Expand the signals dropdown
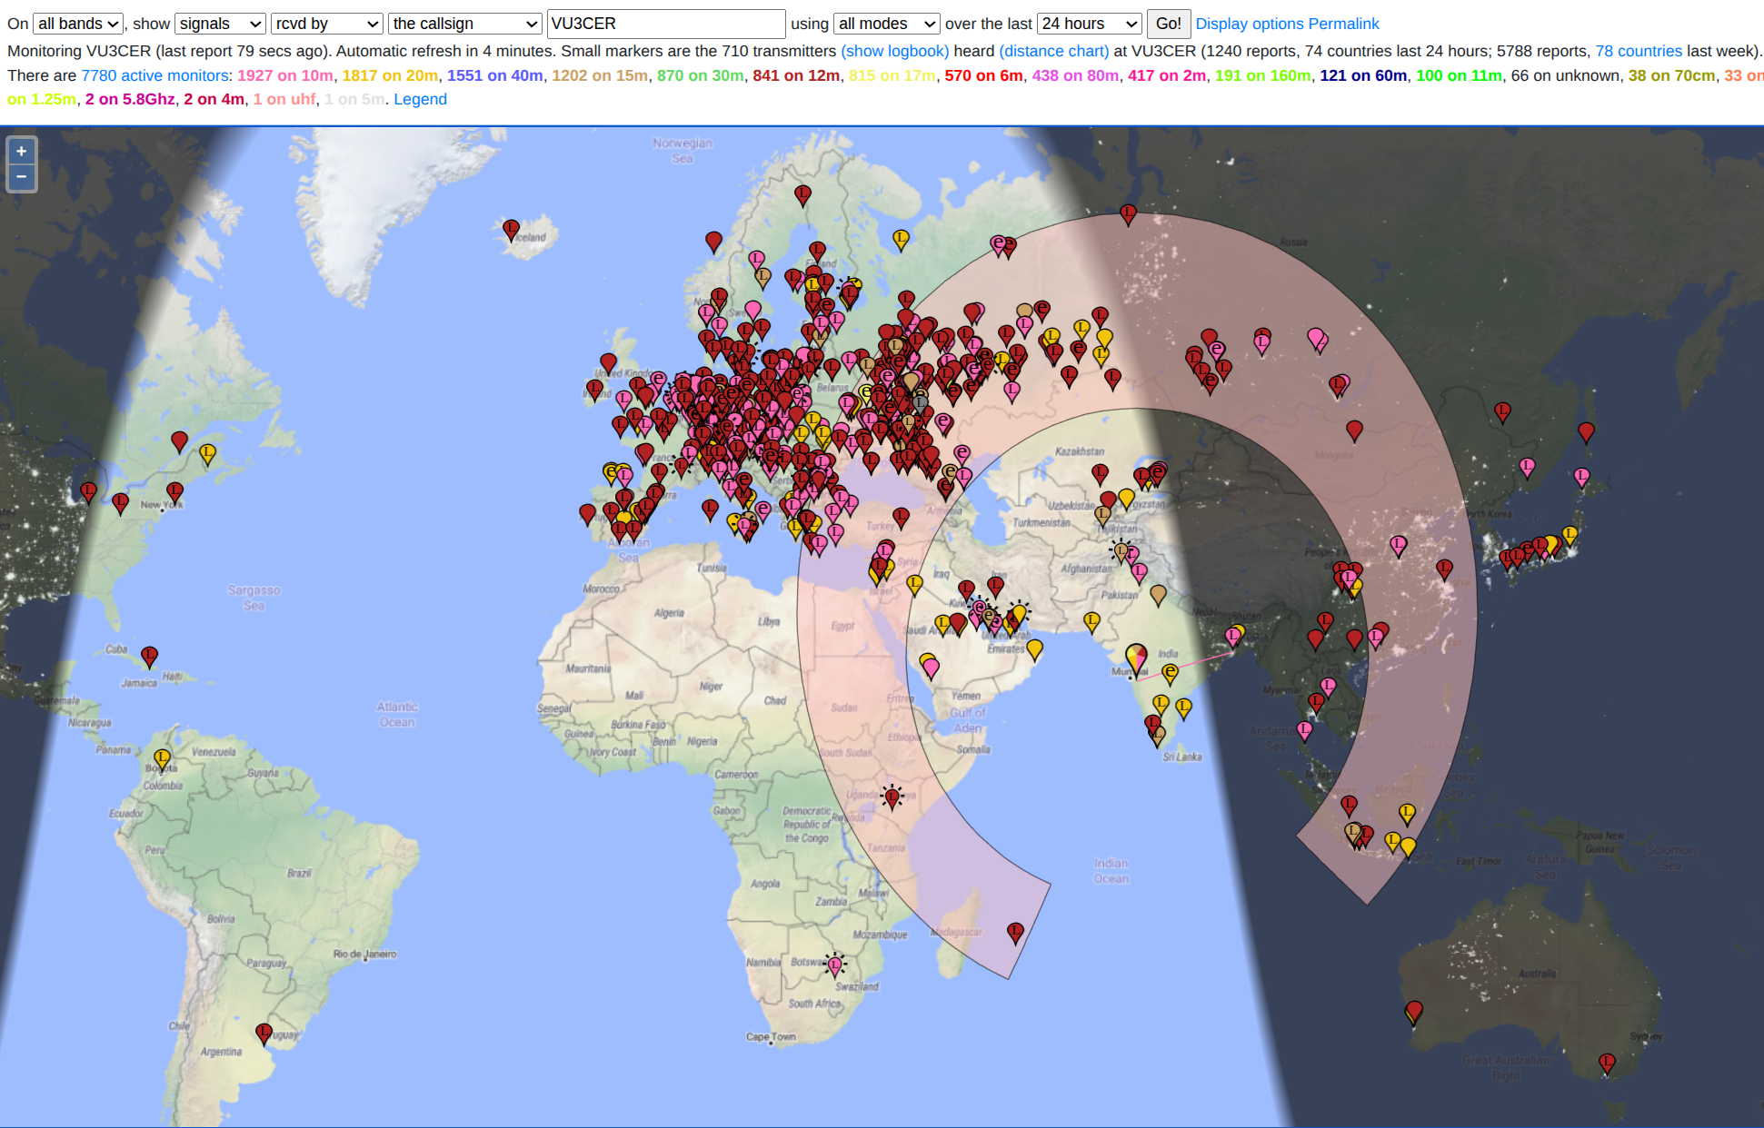Image resolution: width=1764 pixels, height=1128 pixels. (220, 24)
